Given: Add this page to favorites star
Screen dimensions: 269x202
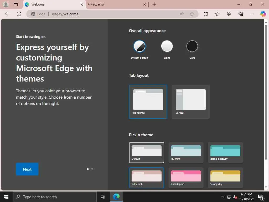Looking at the screenshot, I should click(192, 14).
